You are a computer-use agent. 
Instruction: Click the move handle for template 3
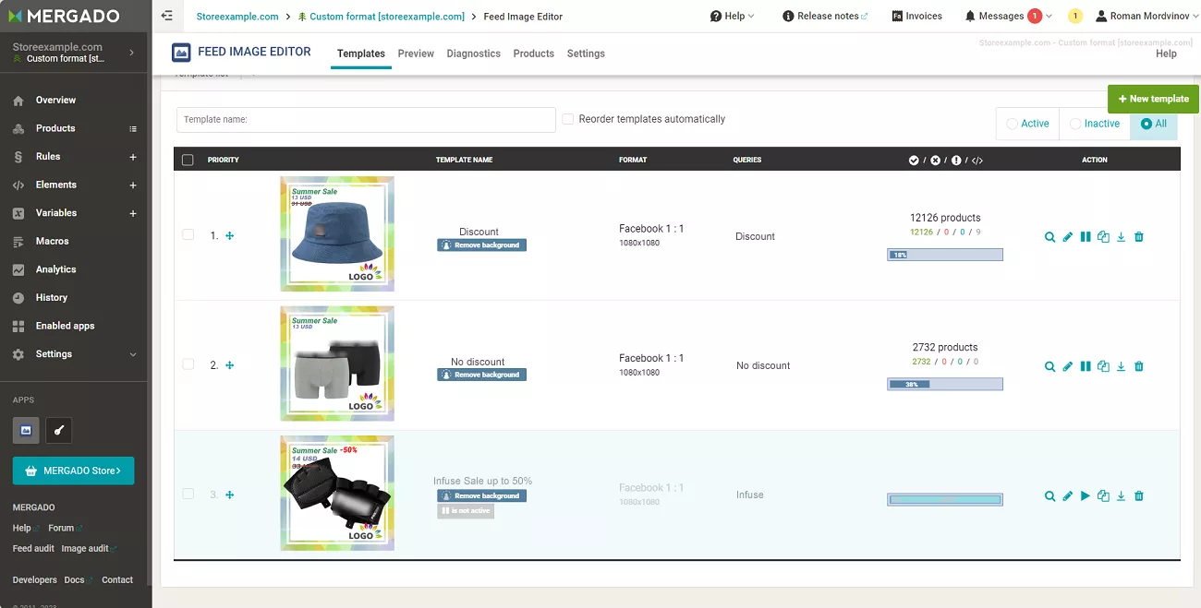click(x=229, y=495)
